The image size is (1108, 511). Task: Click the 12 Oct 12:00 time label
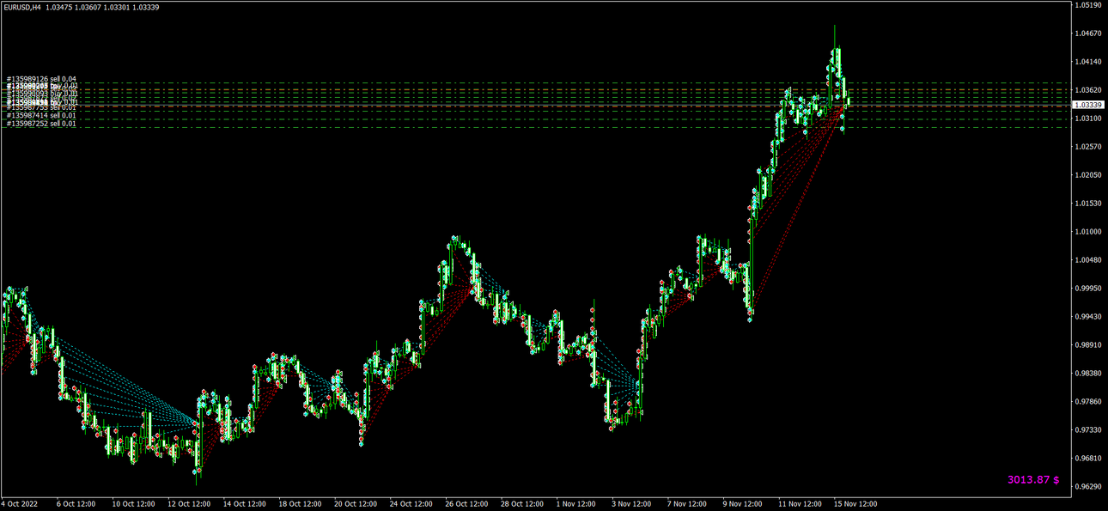(188, 504)
